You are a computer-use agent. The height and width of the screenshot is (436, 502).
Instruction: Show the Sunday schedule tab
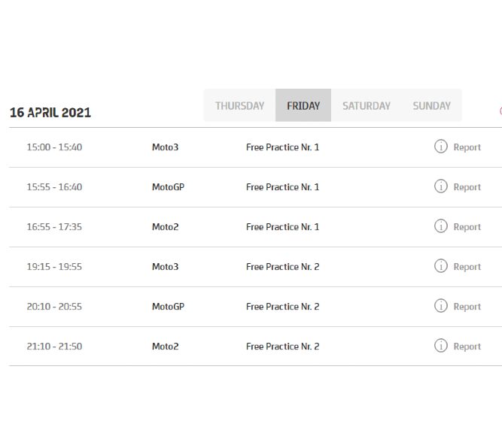click(431, 106)
